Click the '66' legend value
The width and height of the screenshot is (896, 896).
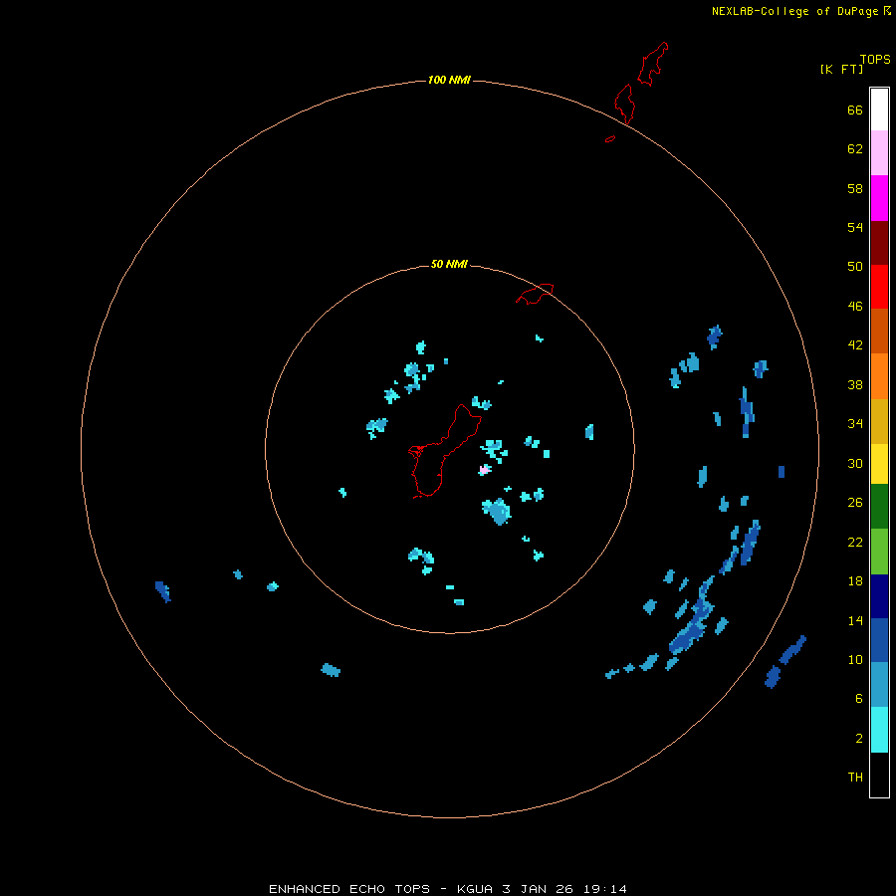click(x=855, y=110)
